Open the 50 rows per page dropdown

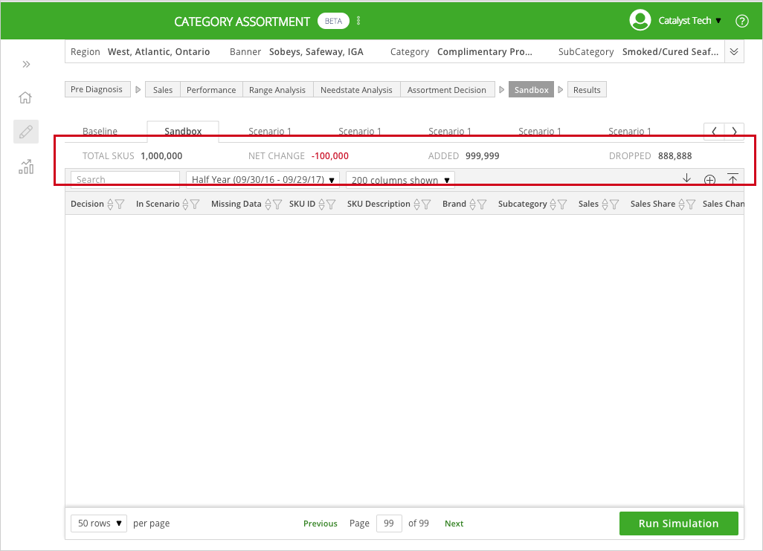coord(99,523)
